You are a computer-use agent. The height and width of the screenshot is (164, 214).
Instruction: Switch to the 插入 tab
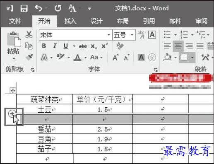(70, 21)
